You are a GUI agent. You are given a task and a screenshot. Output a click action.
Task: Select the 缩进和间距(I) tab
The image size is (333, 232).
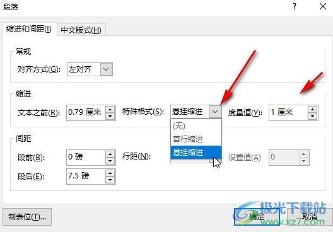[x=29, y=28]
